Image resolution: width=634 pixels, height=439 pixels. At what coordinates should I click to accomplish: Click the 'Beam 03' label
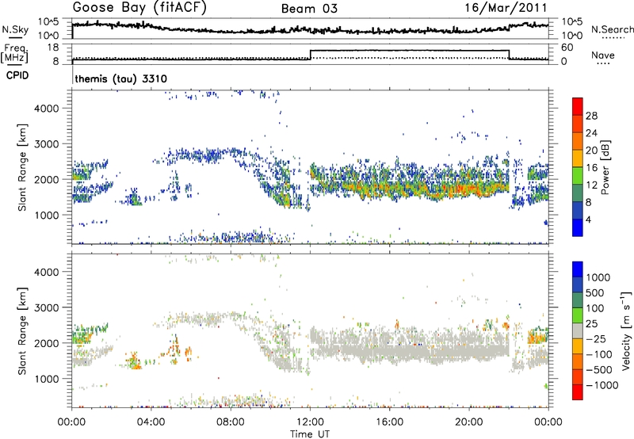[309, 9]
